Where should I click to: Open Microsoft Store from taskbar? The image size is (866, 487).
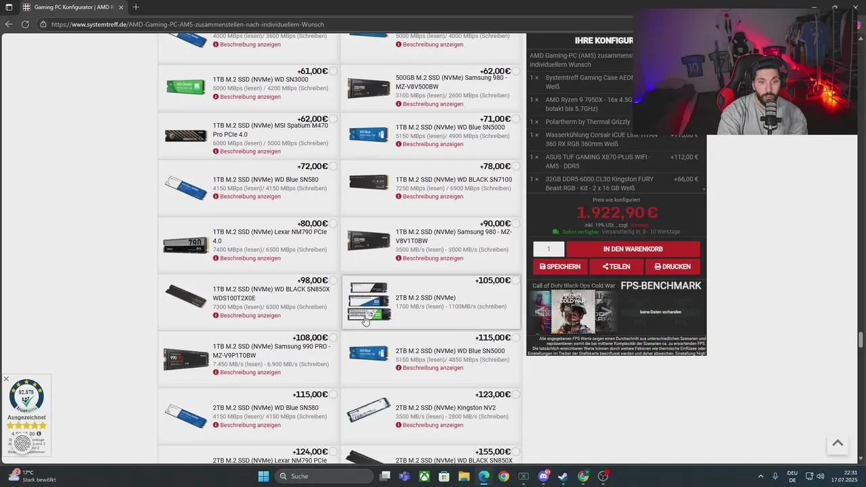coord(444,476)
